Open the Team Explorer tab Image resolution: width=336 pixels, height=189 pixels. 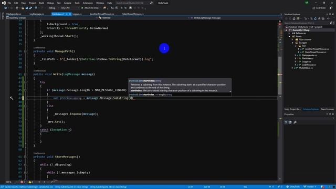pos(327,109)
